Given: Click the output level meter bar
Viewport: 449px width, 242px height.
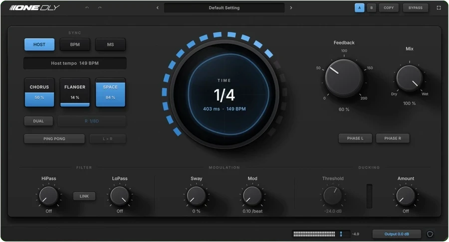Looking at the screenshot, I should click(x=321, y=234).
